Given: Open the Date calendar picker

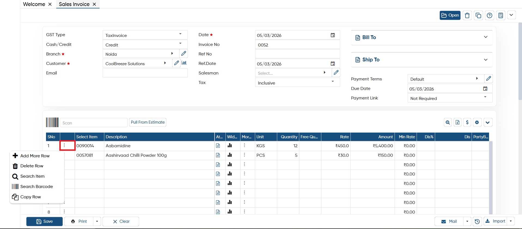Looking at the screenshot, I should tap(333, 35).
